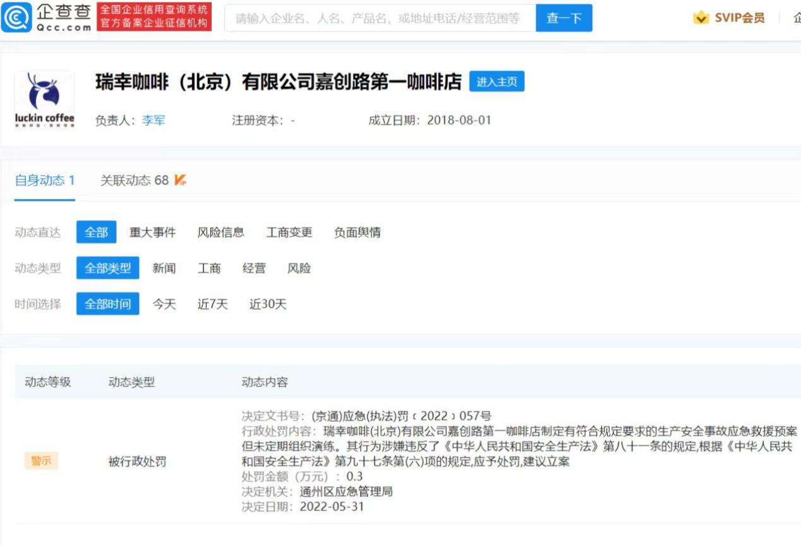The height and width of the screenshot is (545, 801).
Task: Switch to the 自身动态 1 tab
Action: (x=45, y=181)
